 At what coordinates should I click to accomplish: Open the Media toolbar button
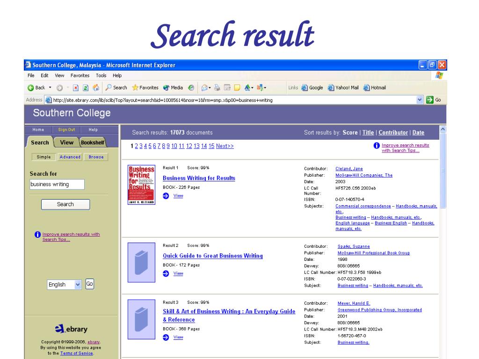tap(173, 87)
